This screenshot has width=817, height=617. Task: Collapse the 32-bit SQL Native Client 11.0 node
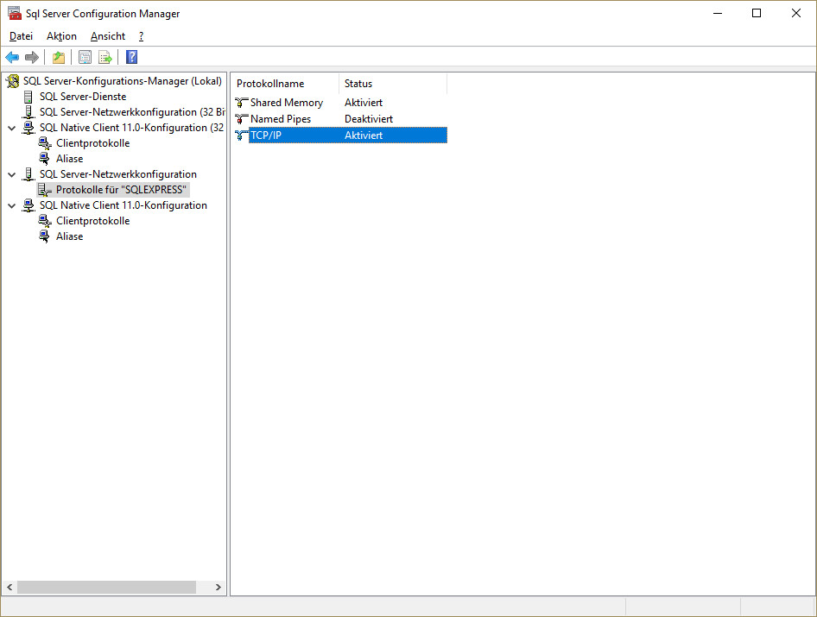point(12,128)
